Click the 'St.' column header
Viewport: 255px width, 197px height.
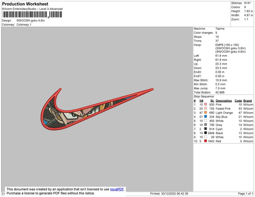(212, 101)
